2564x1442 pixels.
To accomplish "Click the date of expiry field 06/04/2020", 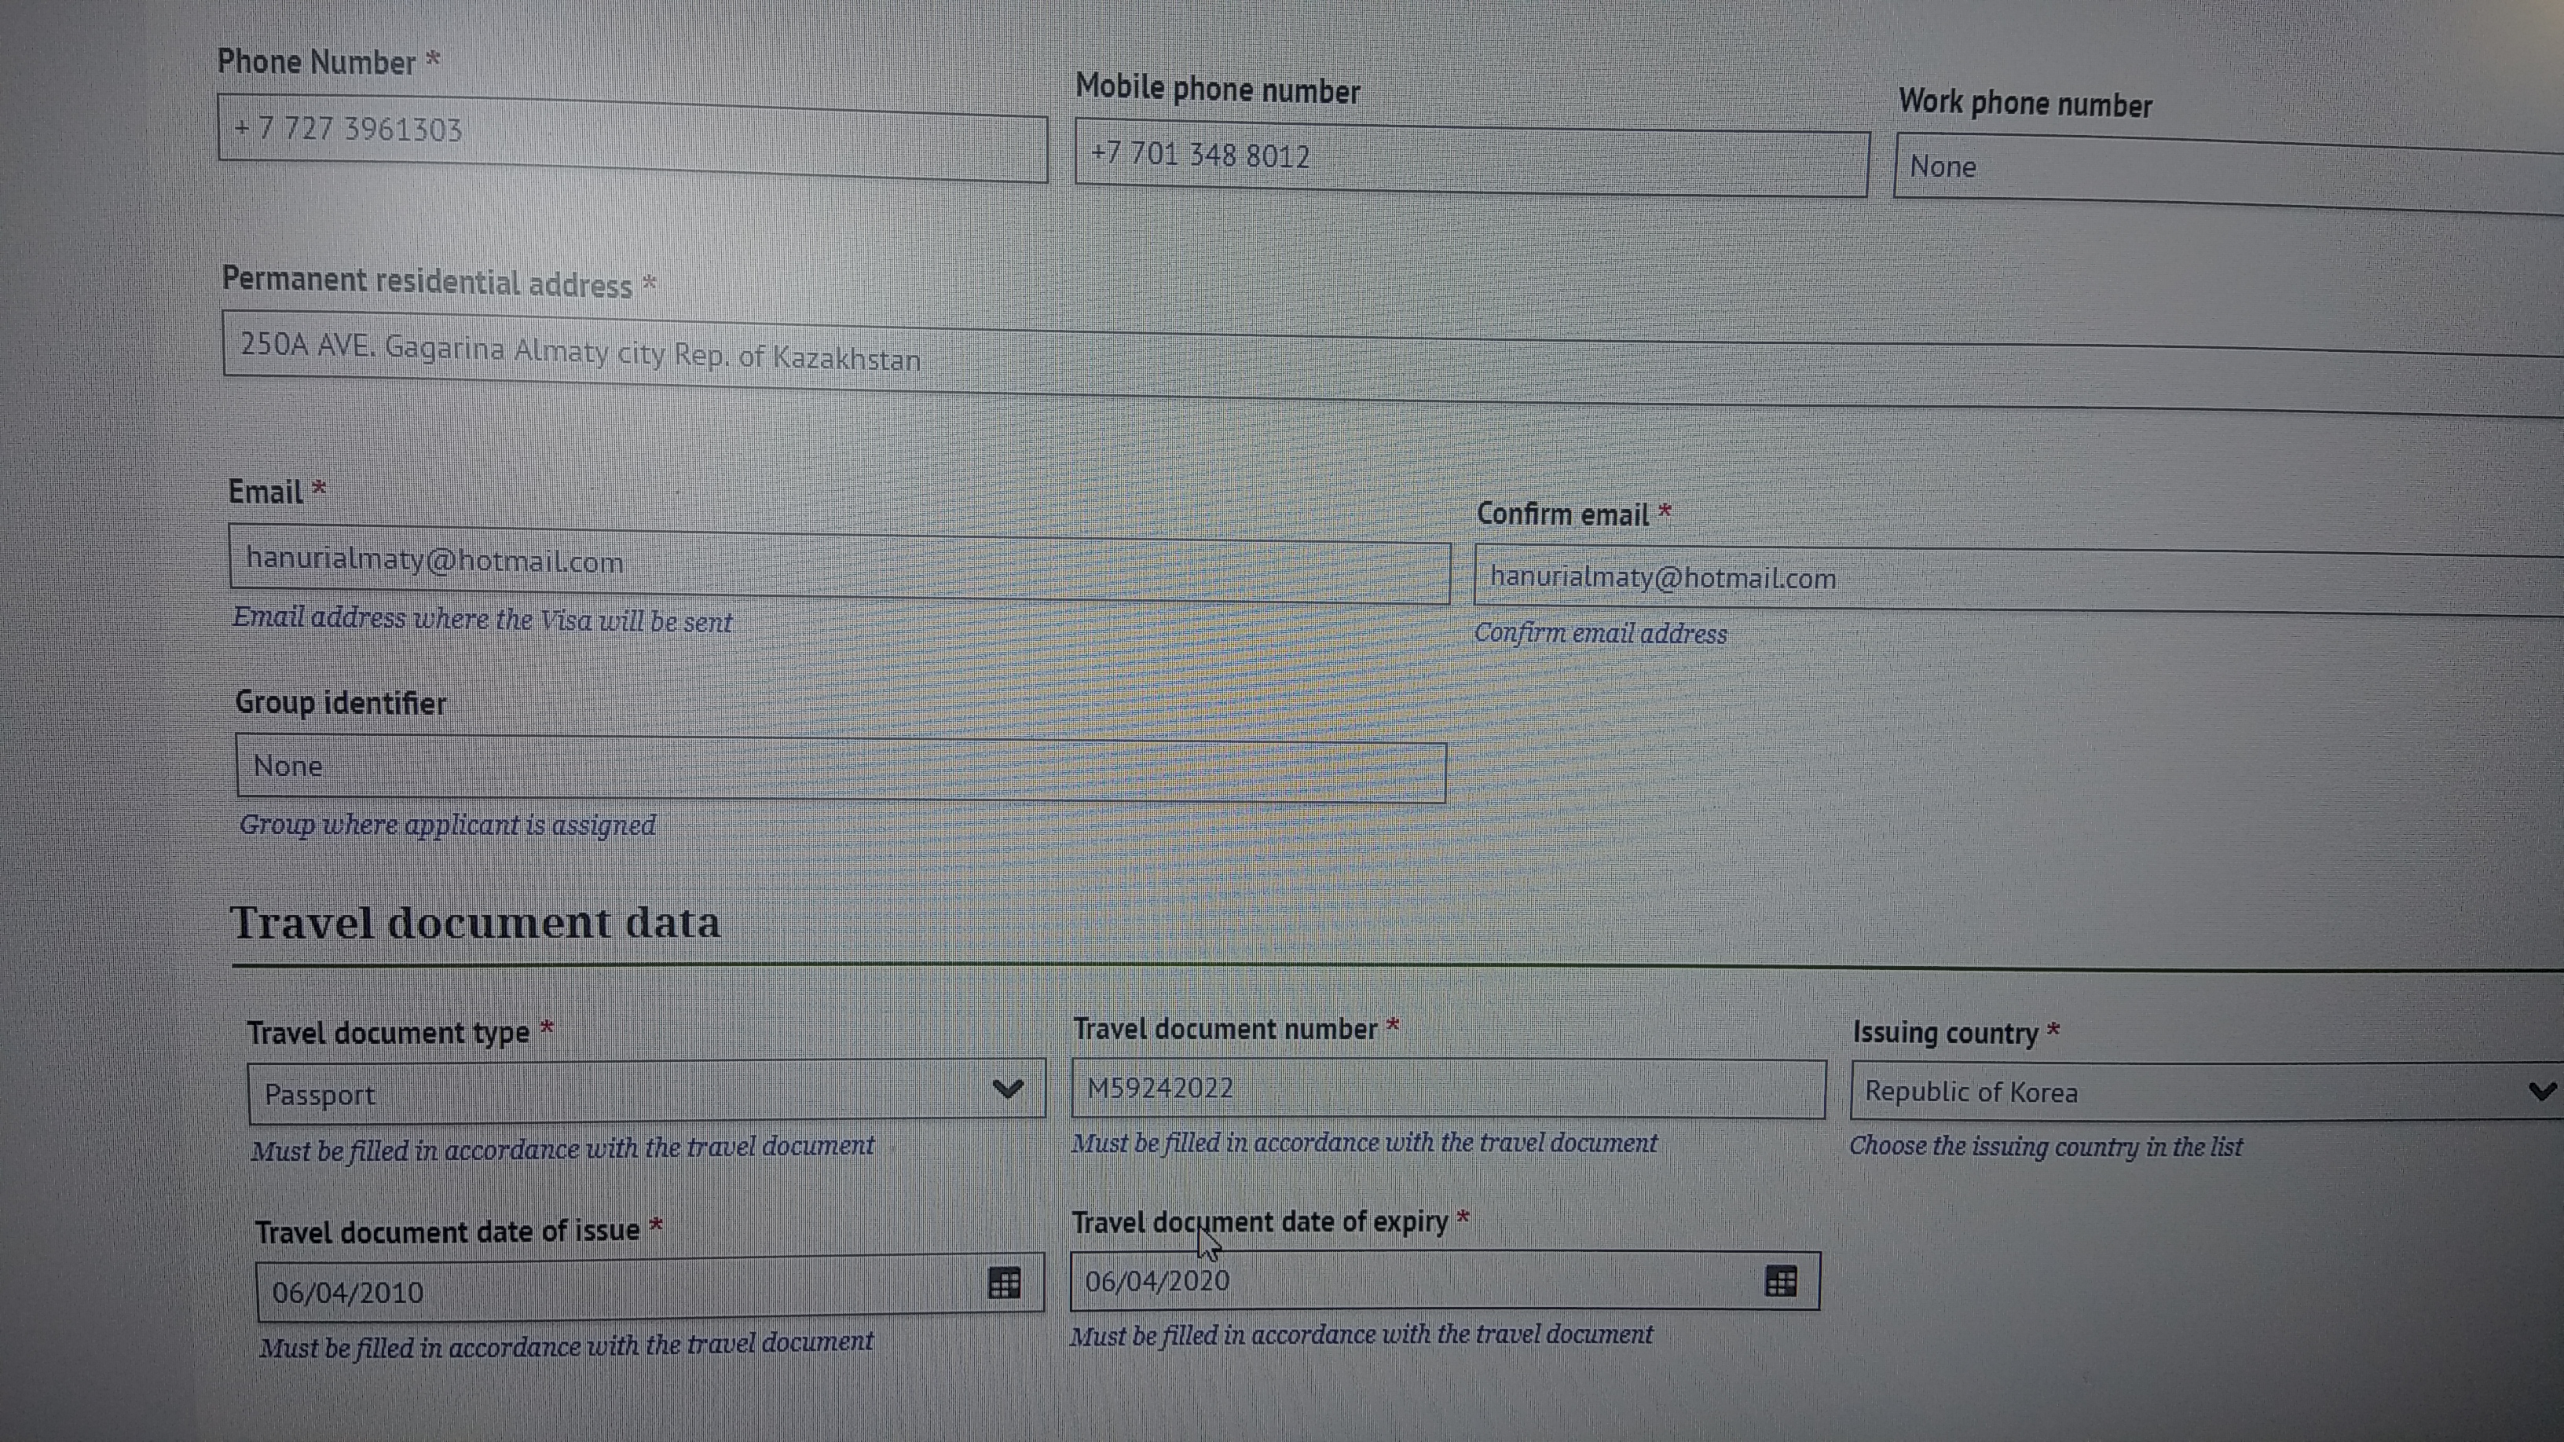I will click(x=1445, y=1281).
